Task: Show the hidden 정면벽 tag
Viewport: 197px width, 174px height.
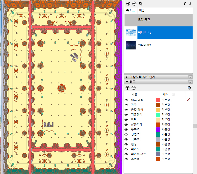Action: pyautogui.click(x=126, y=134)
